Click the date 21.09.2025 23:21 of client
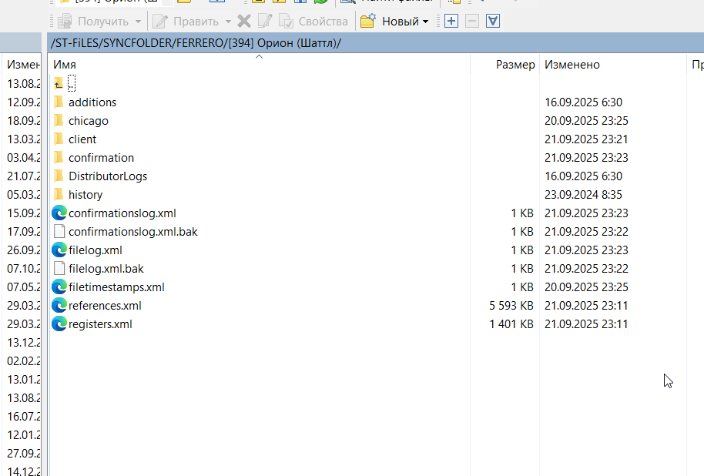This screenshot has width=704, height=476. (x=586, y=139)
